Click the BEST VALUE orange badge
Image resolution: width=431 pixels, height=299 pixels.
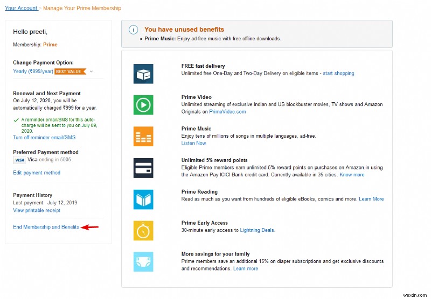point(71,72)
